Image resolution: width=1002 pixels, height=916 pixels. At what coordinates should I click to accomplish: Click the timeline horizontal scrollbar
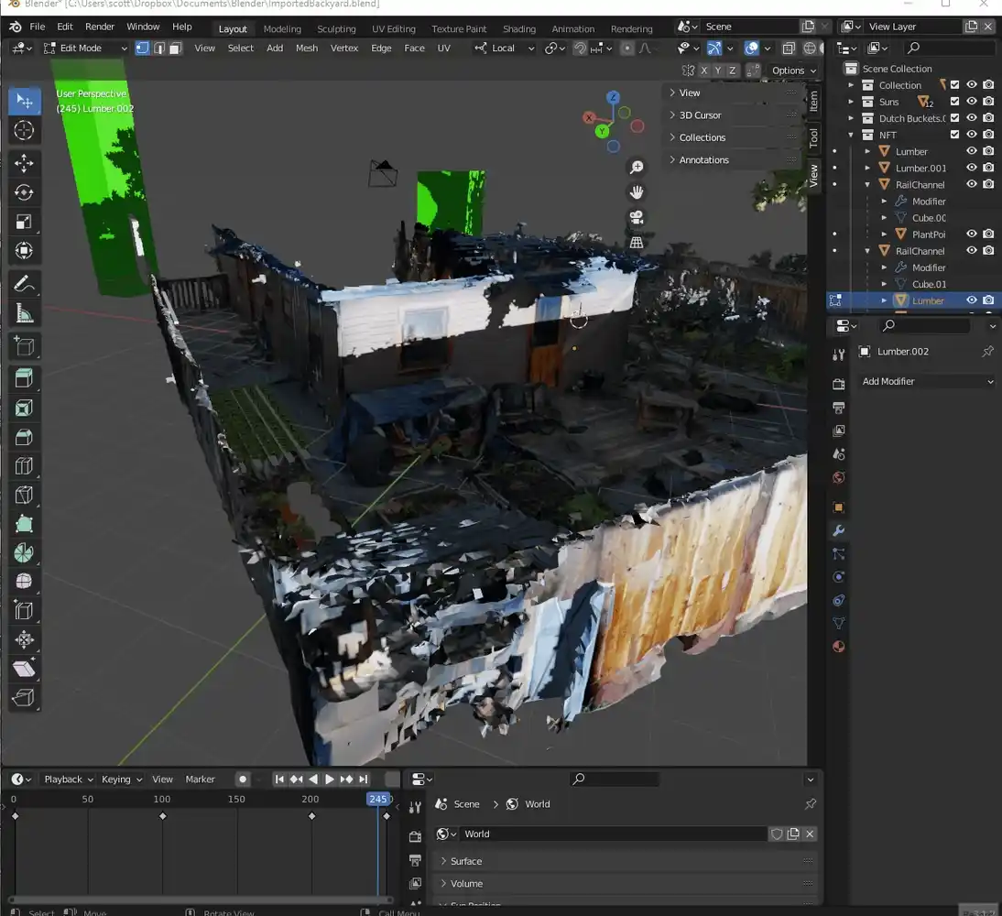point(200,900)
